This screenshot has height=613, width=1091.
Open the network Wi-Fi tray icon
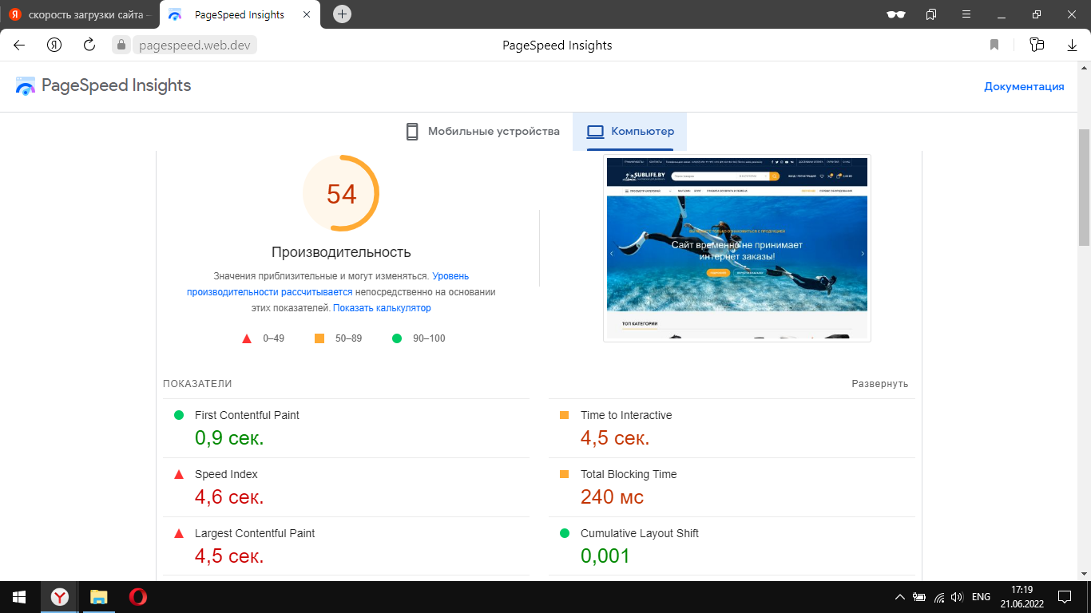939,597
